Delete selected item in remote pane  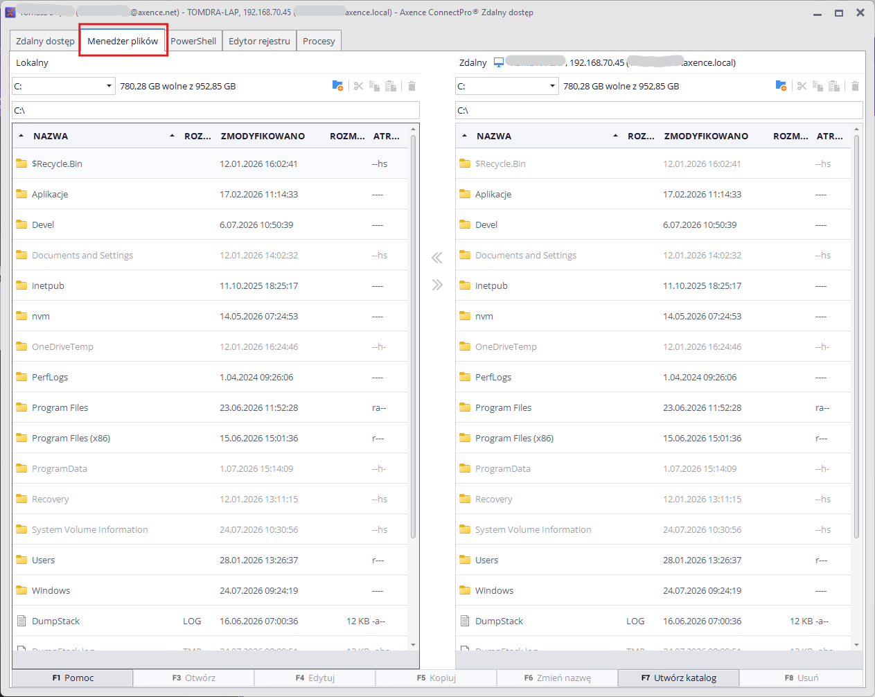pyautogui.click(x=855, y=86)
